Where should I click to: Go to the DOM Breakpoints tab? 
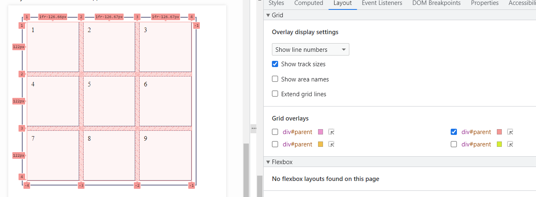[436, 3]
